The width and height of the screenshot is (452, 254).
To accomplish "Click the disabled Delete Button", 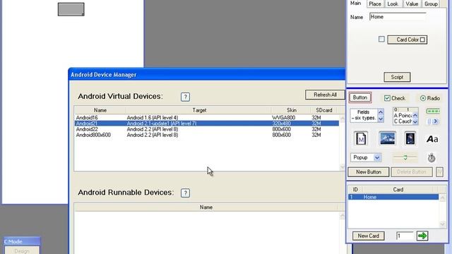I will pos(412,172).
